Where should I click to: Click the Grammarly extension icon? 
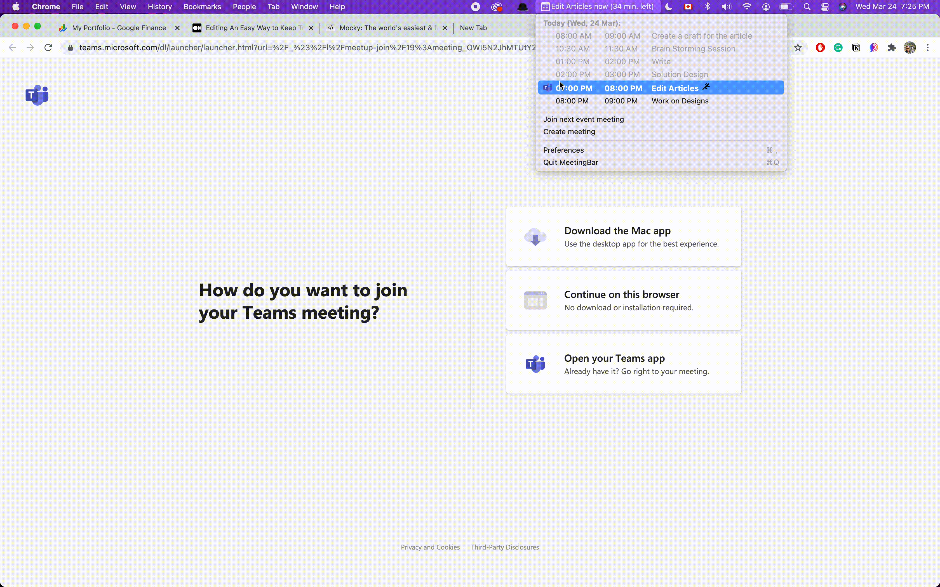pos(838,48)
